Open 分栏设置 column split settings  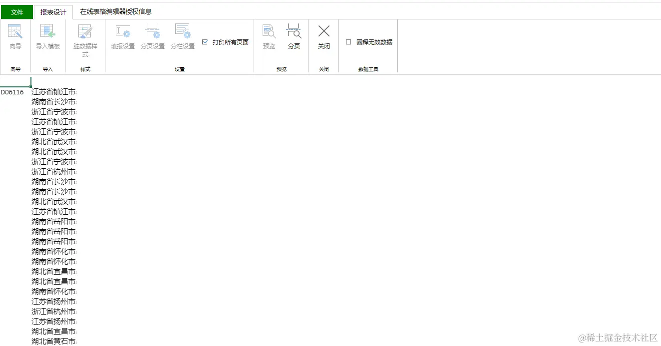click(x=183, y=37)
